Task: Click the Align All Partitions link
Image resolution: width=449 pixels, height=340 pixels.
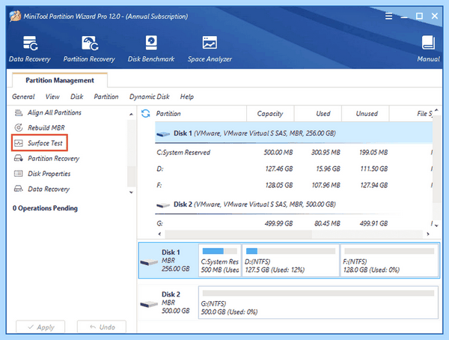Action: pyautogui.click(x=55, y=112)
